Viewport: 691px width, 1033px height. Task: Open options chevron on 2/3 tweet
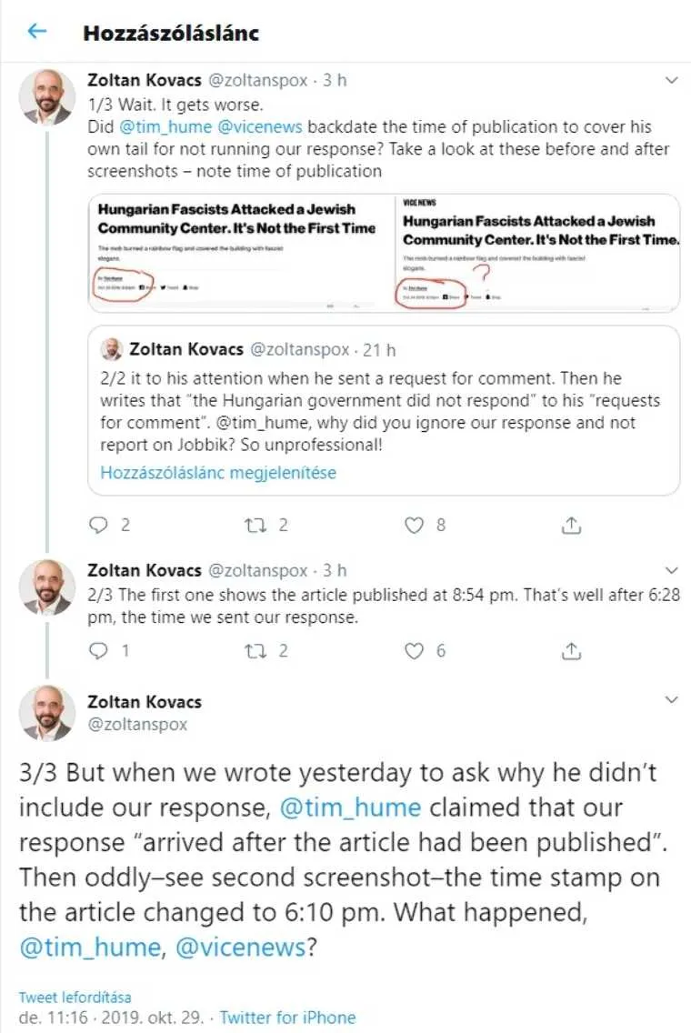[672, 571]
